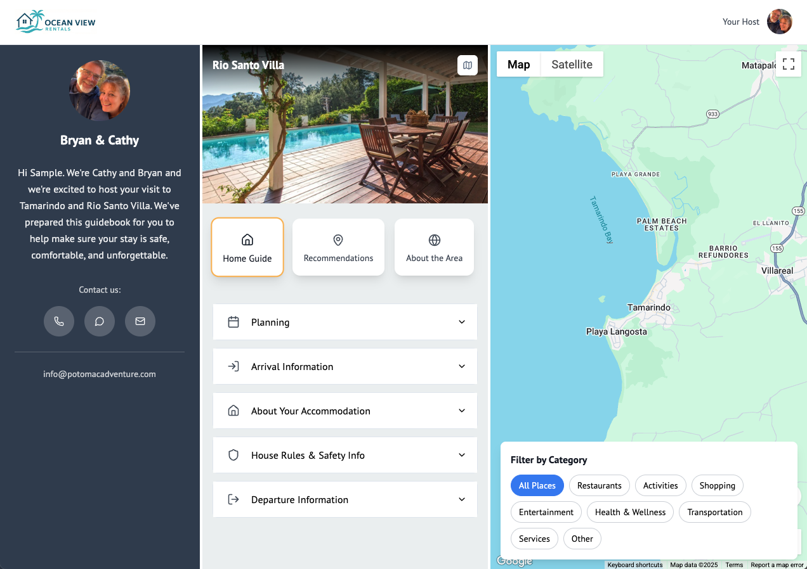Click the house icon beside About Your Accommodation
807x569 pixels.
(233, 411)
